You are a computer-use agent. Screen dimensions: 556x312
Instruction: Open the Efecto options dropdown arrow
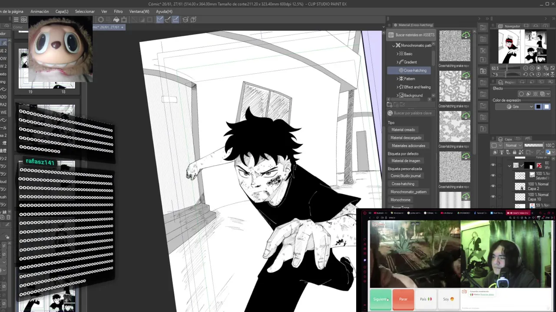click(548, 94)
